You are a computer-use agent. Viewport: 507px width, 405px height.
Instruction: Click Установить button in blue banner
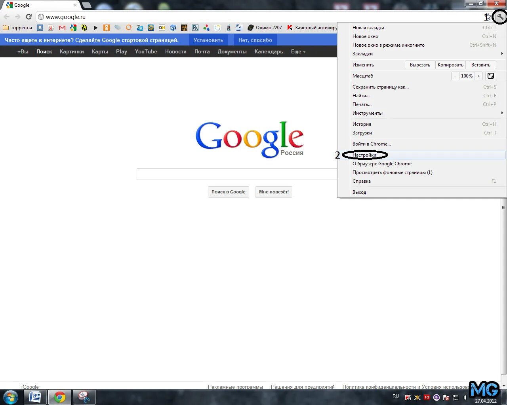click(x=208, y=40)
